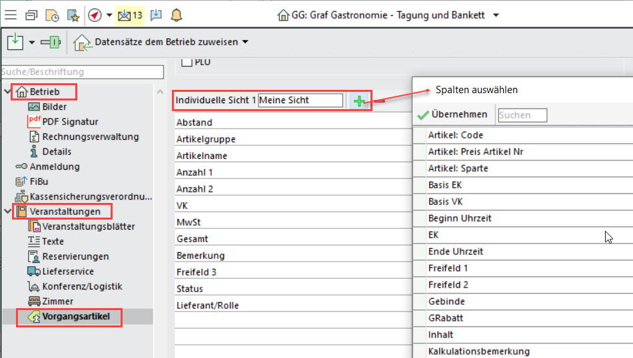Open the favorites star document icon
The height and width of the screenshot is (358, 633).
click(72, 15)
